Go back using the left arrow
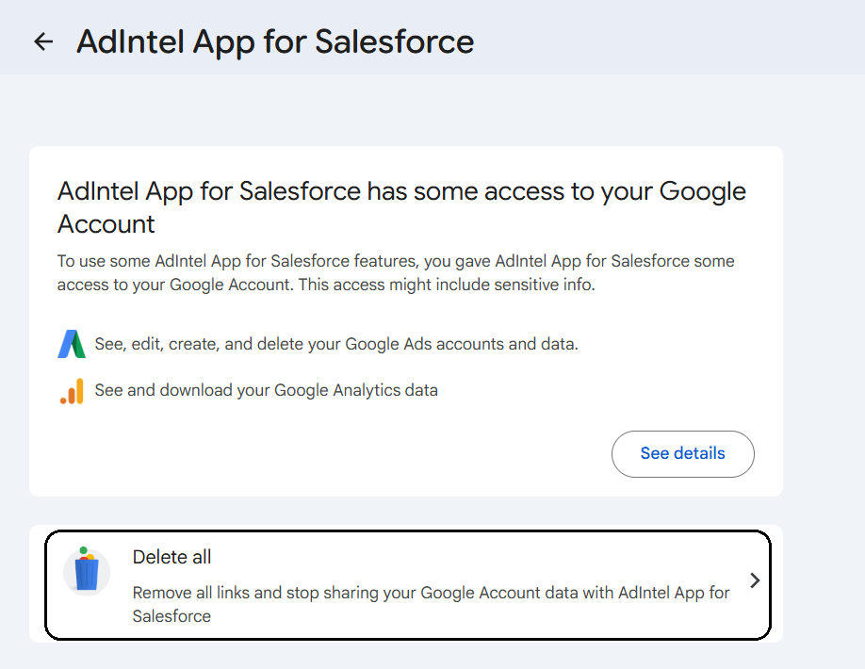865x669 pixels. coord(43,41)
